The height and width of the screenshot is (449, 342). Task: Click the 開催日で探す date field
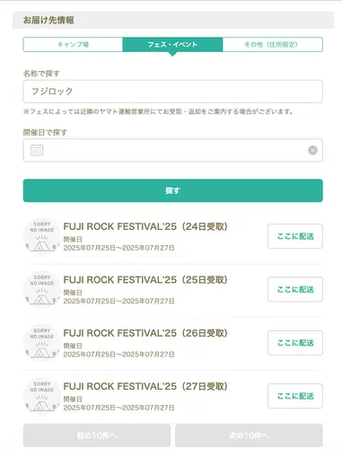click(x=173, y=150)
